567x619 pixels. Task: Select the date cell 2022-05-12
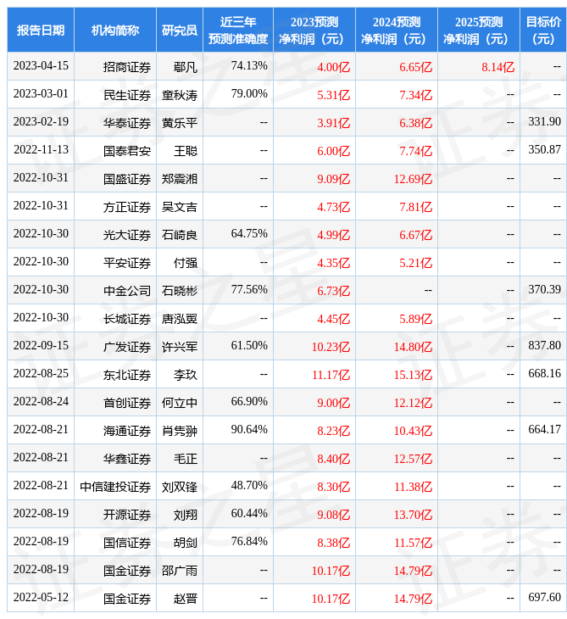point(41,599)
